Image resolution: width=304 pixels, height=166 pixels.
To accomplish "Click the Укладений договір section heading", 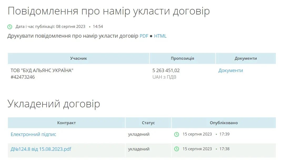I will (54, 104).
